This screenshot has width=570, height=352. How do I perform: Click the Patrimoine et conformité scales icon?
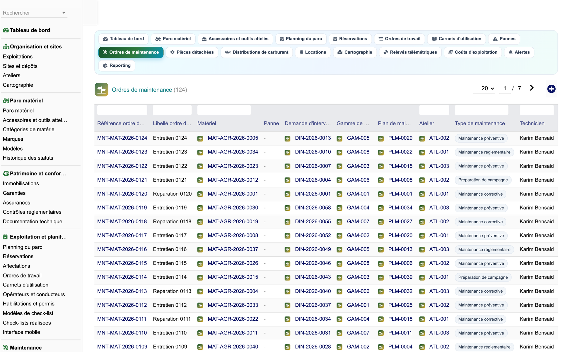[x=6, y=173]
